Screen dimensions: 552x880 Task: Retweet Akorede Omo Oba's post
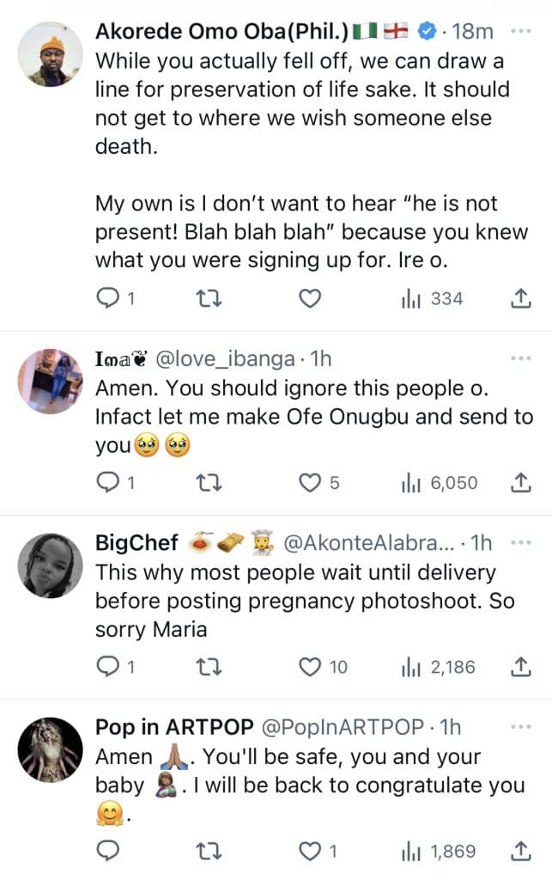[x=208, y=298]
